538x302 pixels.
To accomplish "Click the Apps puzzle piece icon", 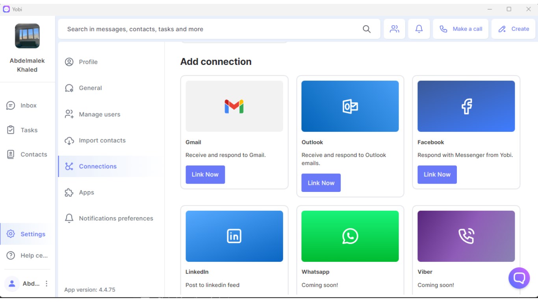I will pyautogui.click(x=69, y=192).
